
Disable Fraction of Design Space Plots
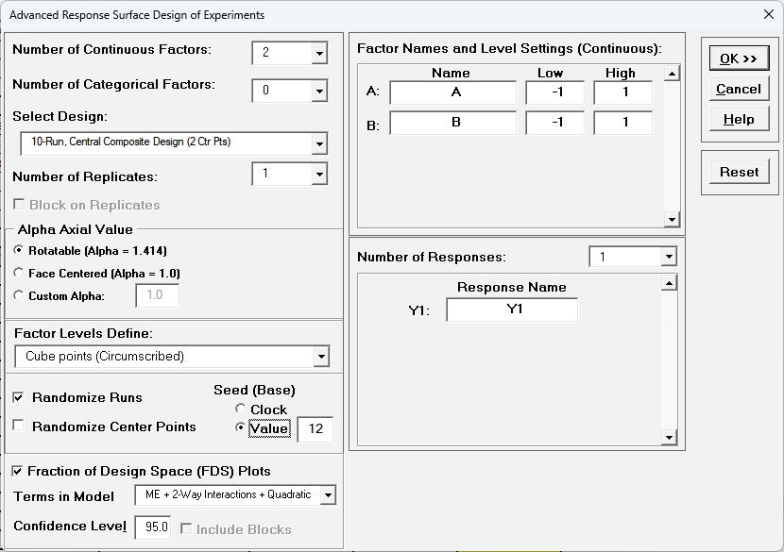18,471
